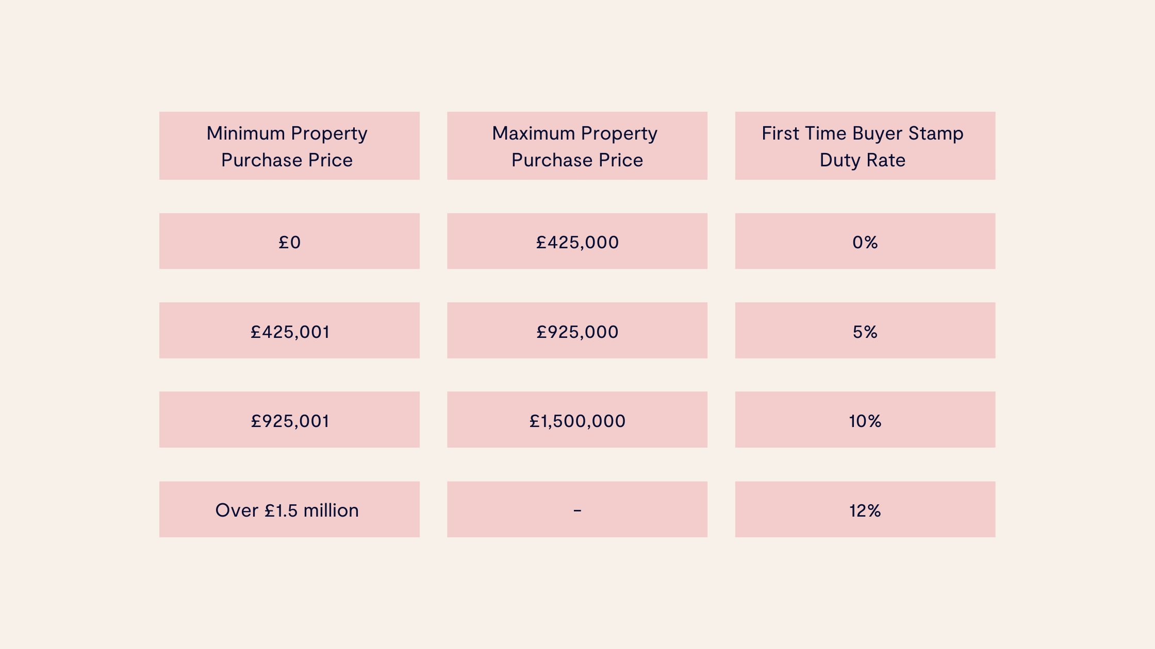Screen dimensions: 1155x649
Task: Click the 0% stamp duty rate cell
Action: 865,242
